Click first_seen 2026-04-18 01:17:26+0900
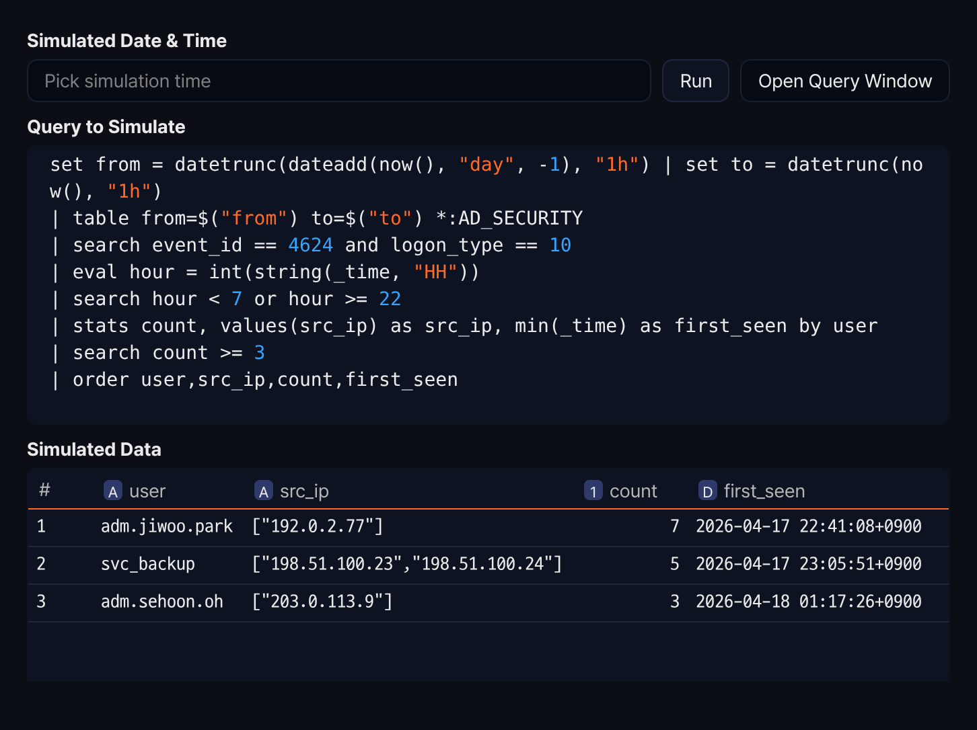Image resolution: width=977 pixels, height=730 pixels. [x=809, y=602]
